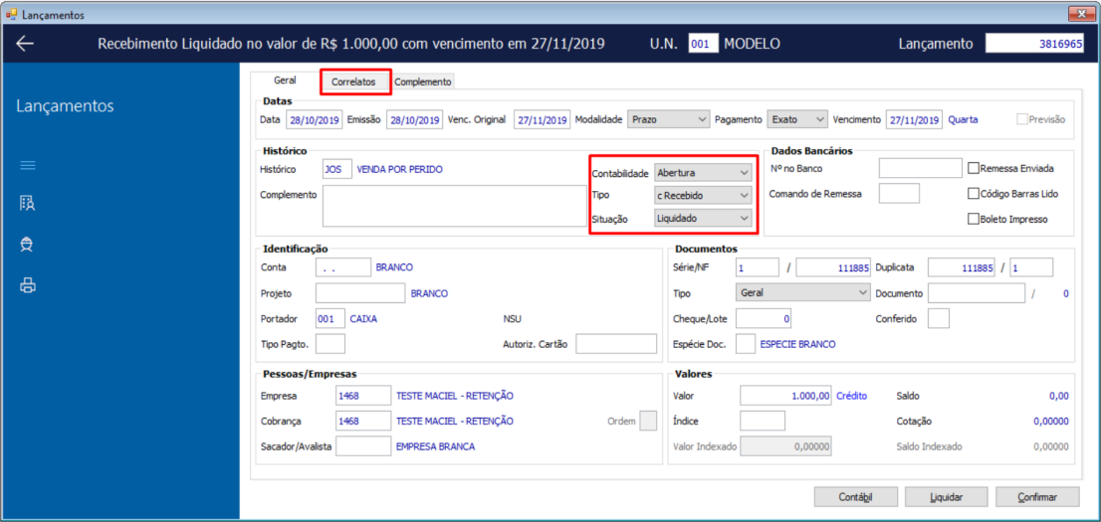Screen dimensions: 1101x522
Task: Click the Lançamentos window title bar icon
Action: pos(11,14)
